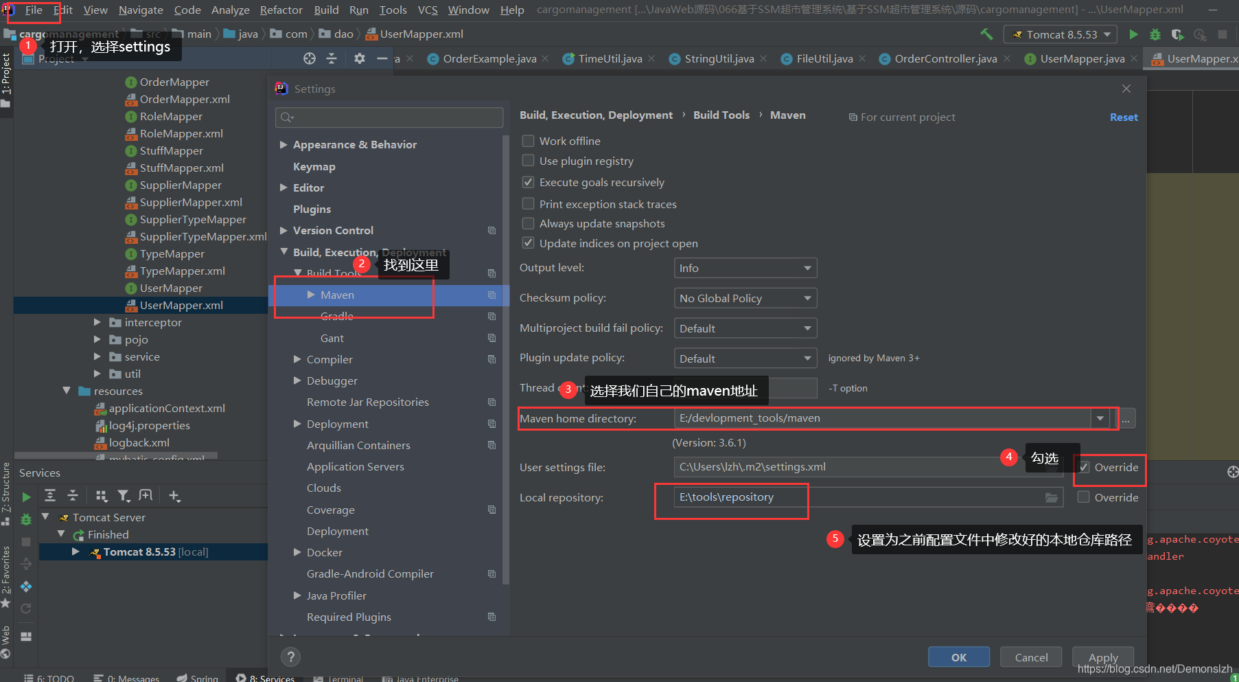
Task: Click Apply button in Settings
Action: point(1103,657)
